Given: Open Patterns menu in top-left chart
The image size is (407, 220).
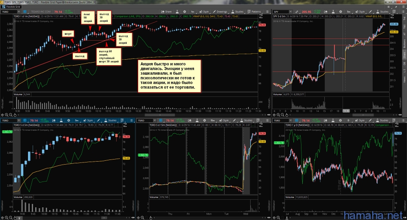Looking at the screenshot, I should (254, 12).
